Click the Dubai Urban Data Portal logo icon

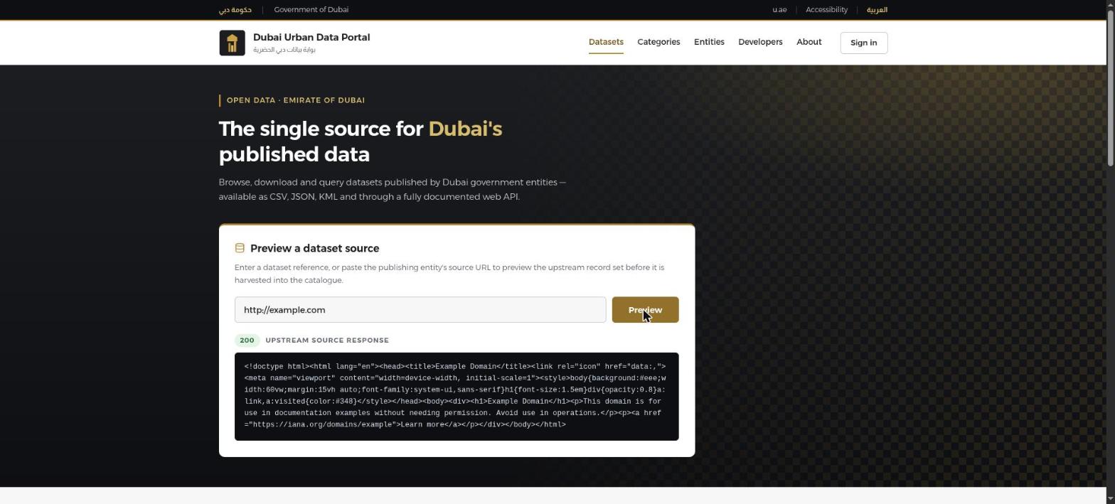(x=232, y=43)
